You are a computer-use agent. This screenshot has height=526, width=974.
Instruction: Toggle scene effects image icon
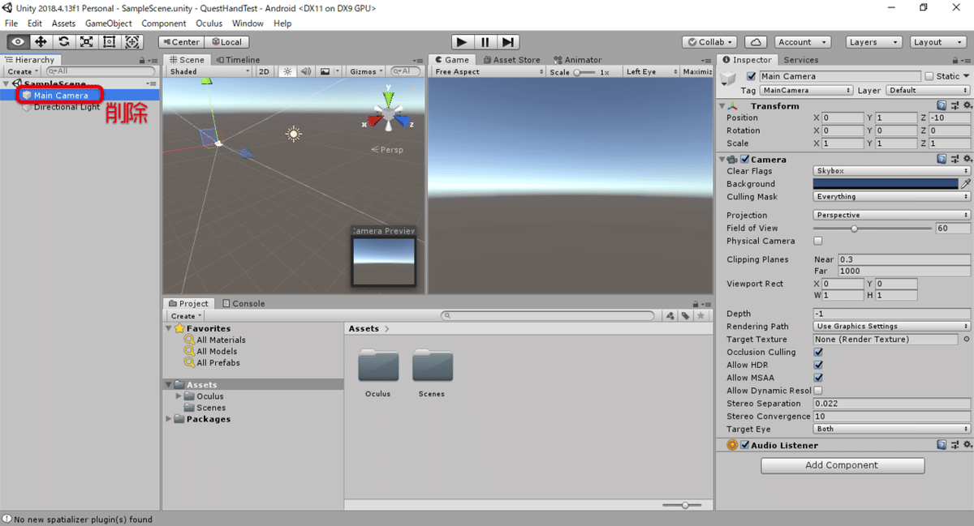[325, 71]
